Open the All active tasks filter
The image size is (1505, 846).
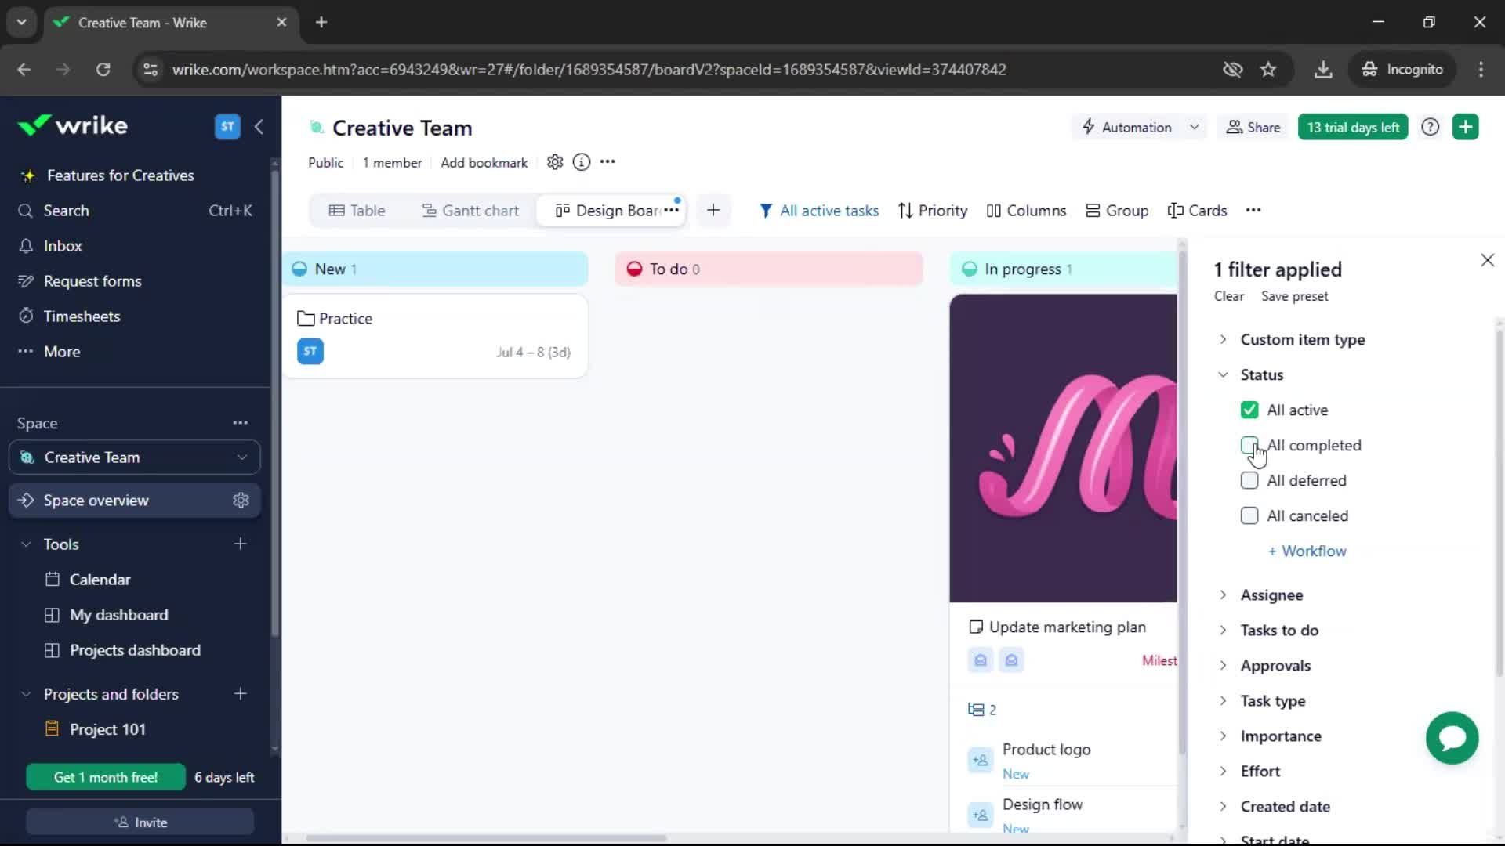(819, 211)
